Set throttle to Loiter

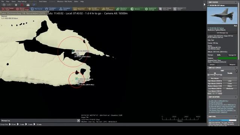pyautogui.click(x=230, y=81)
